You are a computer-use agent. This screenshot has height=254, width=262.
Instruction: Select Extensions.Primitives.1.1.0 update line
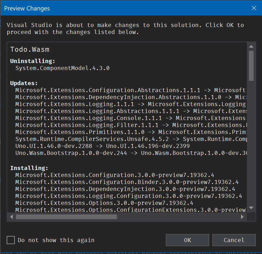point(131,132)
